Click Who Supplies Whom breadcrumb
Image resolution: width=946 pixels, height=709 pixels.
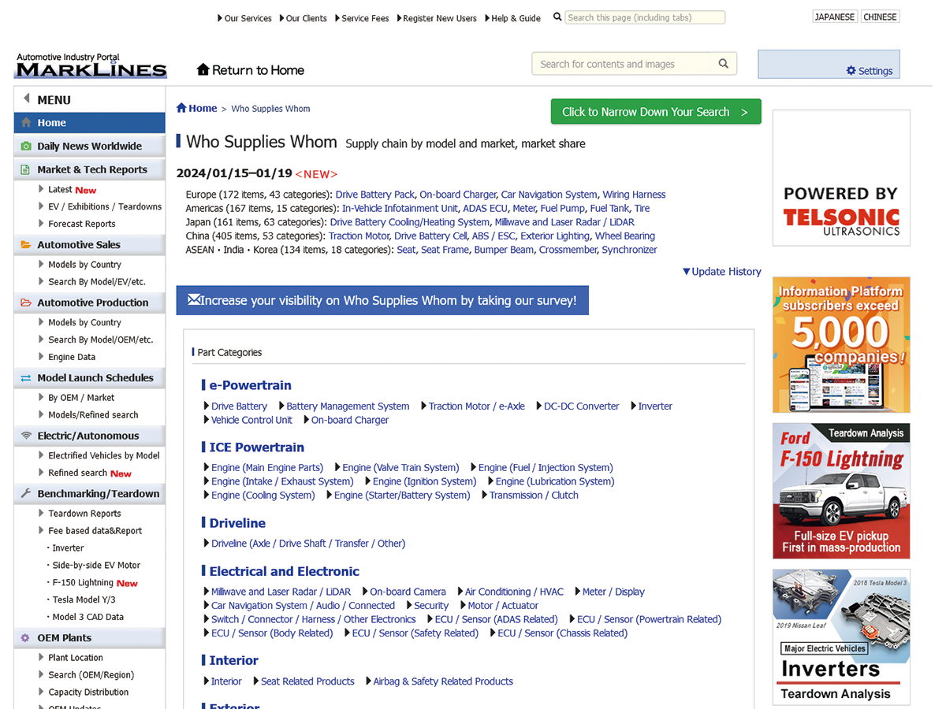[x=270, y=109]
